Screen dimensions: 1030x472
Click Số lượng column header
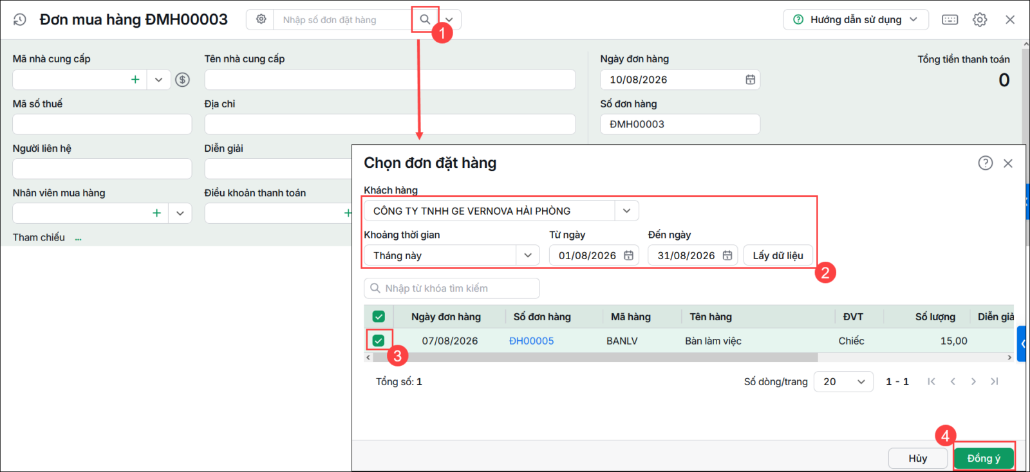point(935,316)
